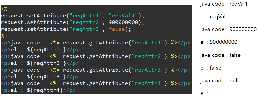Image resolution: width=259 pixels, height=97 pixels.
Task: Click output line "java code : 900000000"
Action: 228,29
